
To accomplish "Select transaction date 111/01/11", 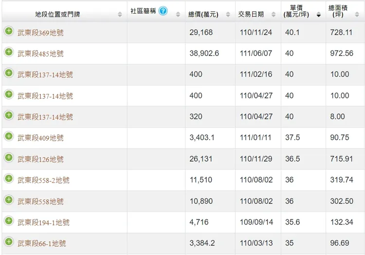I will 255,138.
